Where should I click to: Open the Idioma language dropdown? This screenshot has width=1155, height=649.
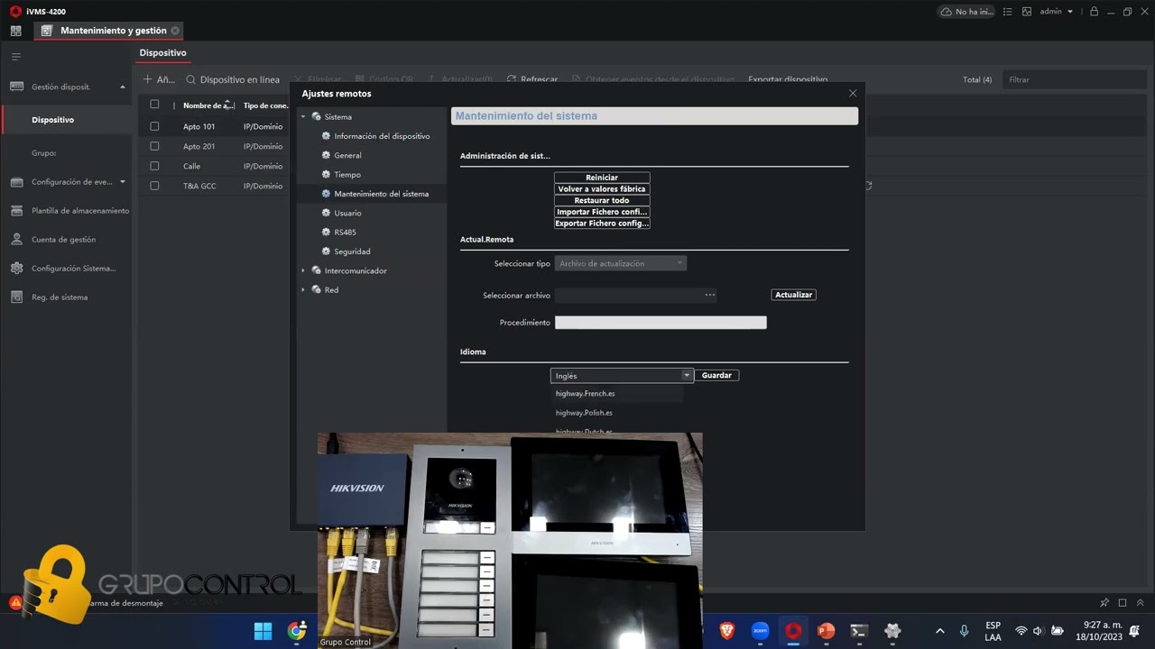click(x=621, y=375)
